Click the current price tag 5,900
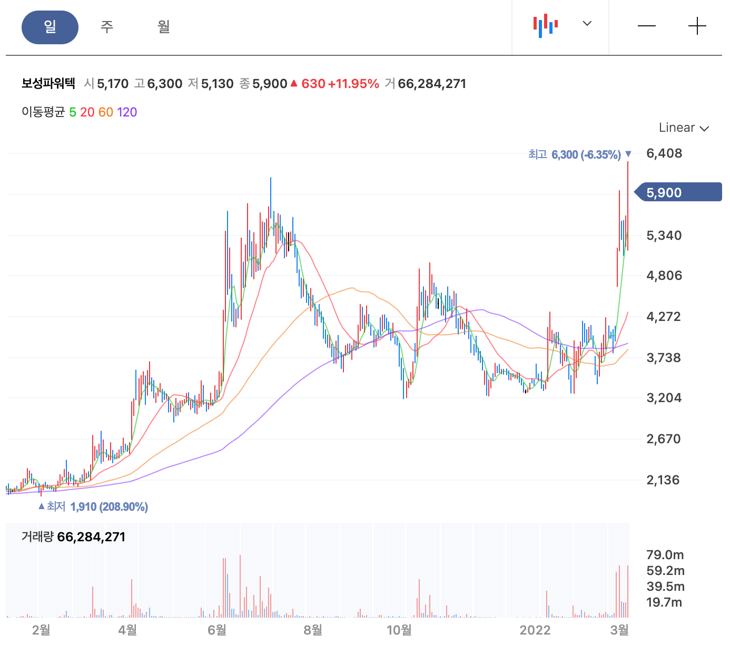This screenshot has height=663, width=730. pyautogui.click(x=678, y=192)
